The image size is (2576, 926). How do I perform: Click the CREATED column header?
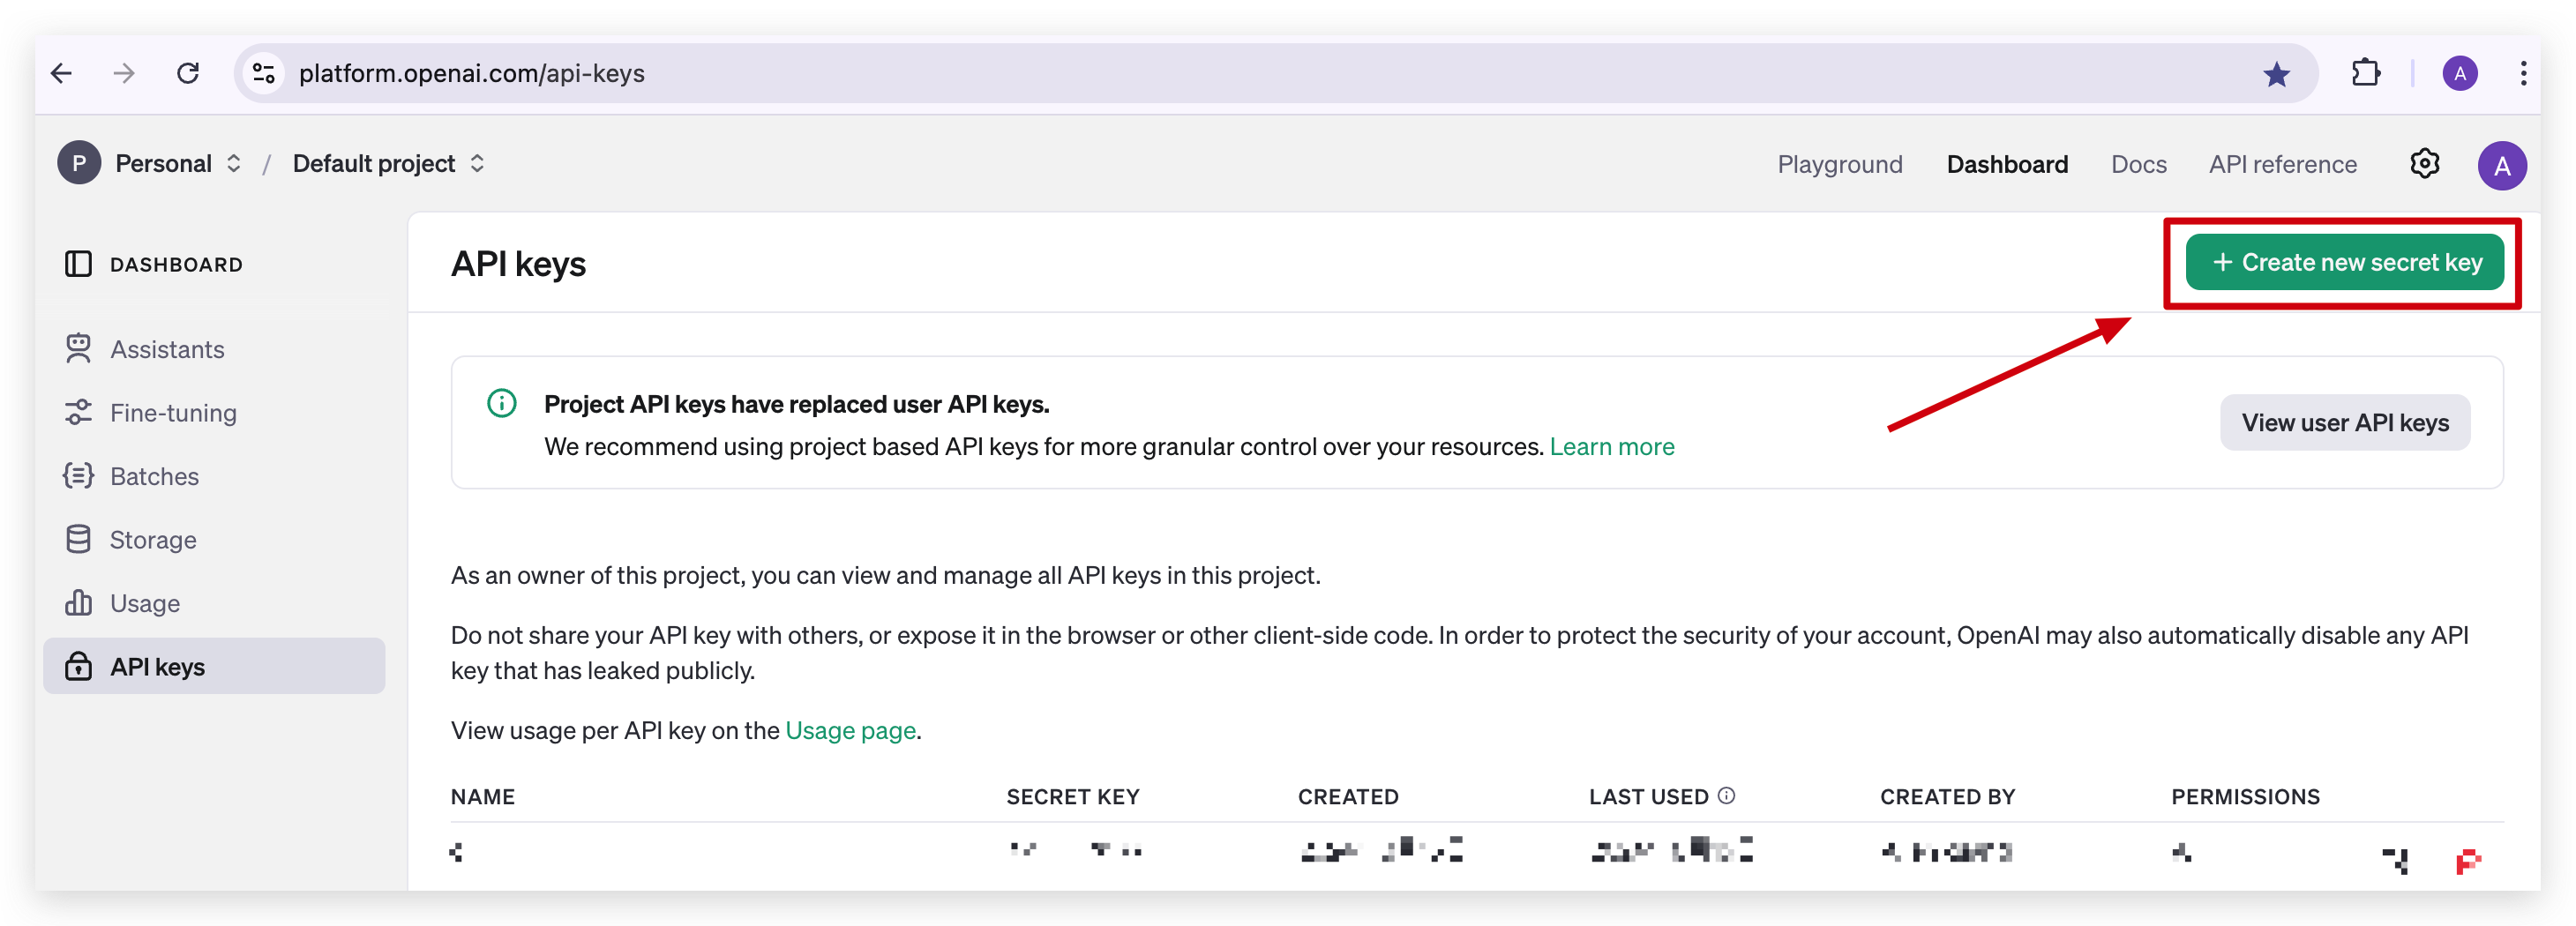pos(1347,796)
